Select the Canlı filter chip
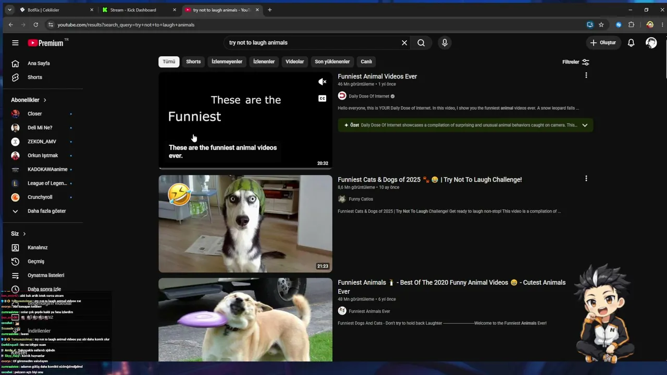 point(366,61)
